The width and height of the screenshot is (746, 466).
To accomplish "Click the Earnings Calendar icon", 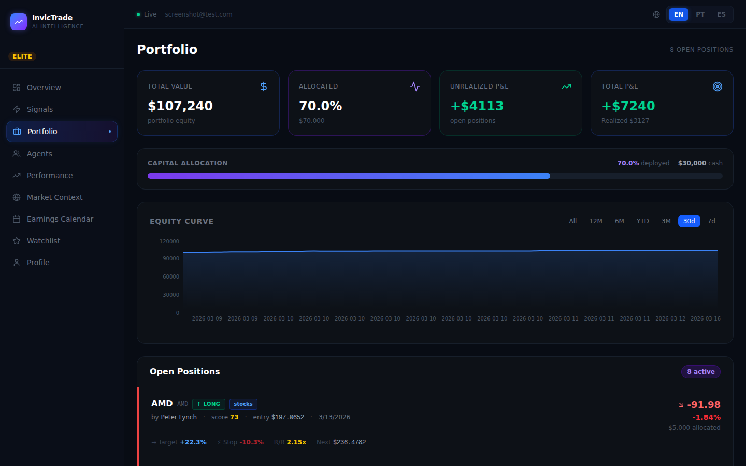I will pyautogui.click(x=16, y=219).
